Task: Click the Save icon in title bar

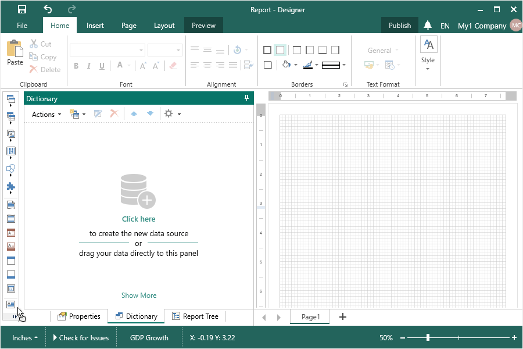Action: click(x=22, y=9)
